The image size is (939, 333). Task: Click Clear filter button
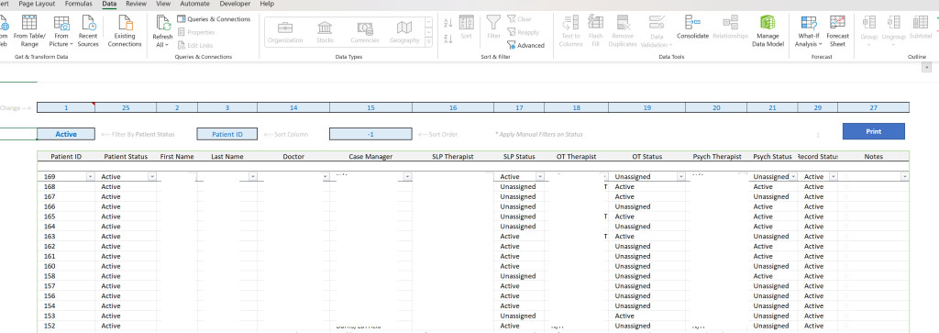pyautogui.click(x=519, y=19)
